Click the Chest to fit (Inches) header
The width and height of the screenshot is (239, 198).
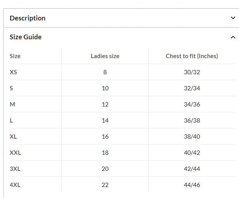[192, 56]
